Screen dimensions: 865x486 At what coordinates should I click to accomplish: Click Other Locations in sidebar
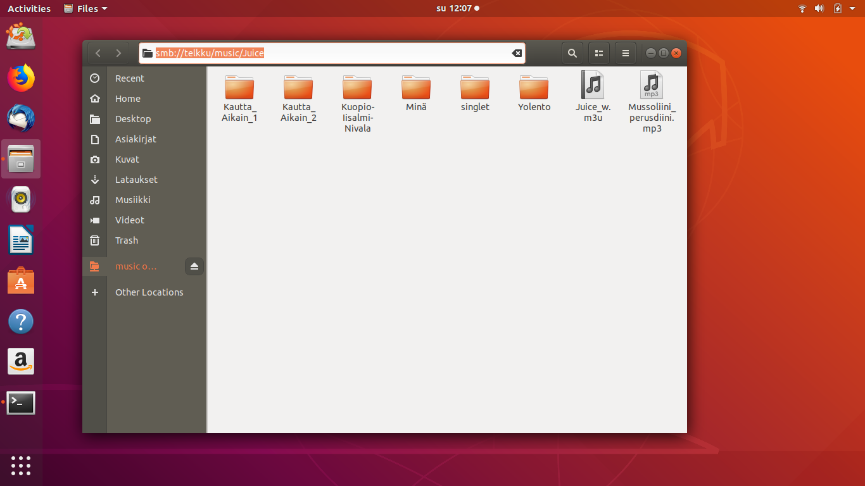pos(149,292)
